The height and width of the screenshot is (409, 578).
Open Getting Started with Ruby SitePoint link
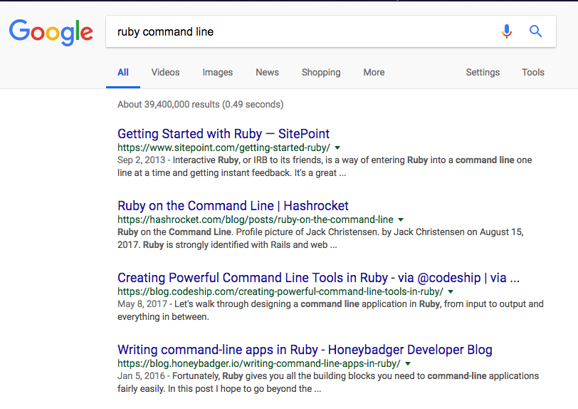pyautogui.click(x=224, y=134)
